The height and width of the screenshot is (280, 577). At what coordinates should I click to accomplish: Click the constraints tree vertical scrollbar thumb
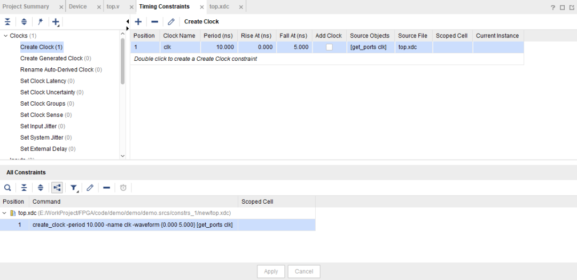[122, 61]
